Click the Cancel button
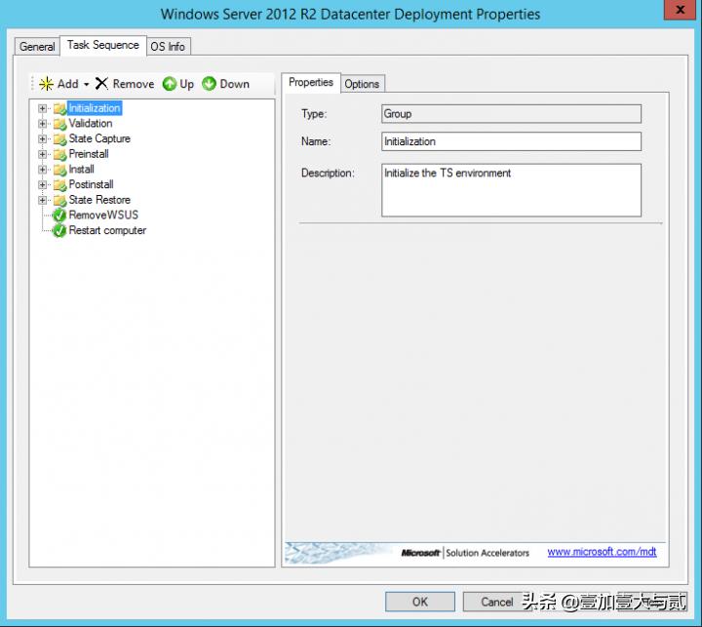Screen dimensions: 702x627 click(497, 602)
